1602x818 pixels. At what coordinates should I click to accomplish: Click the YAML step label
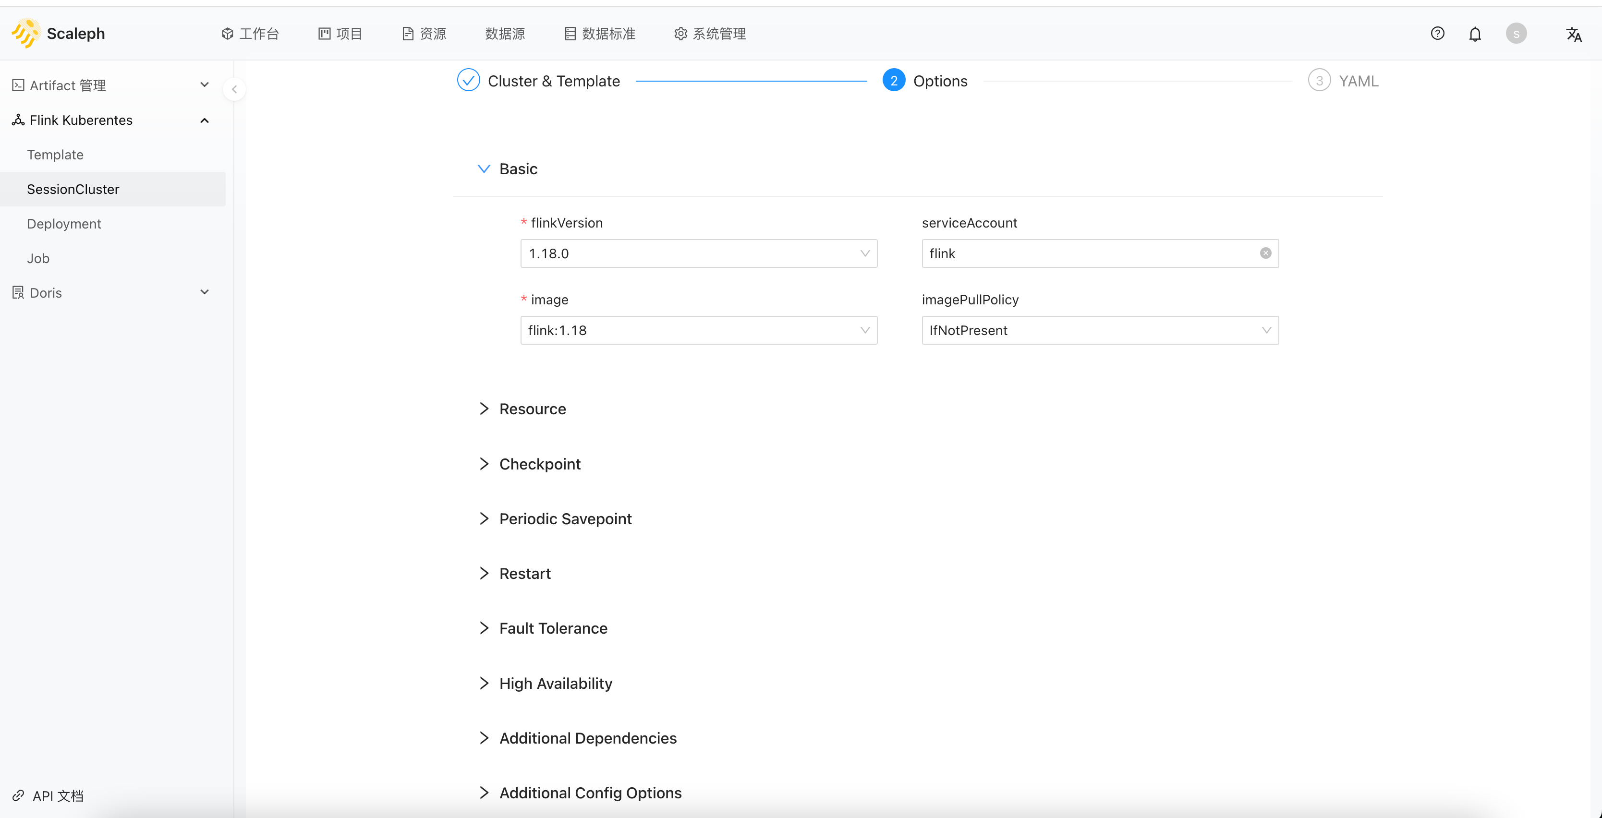[x=1360, y=80]
